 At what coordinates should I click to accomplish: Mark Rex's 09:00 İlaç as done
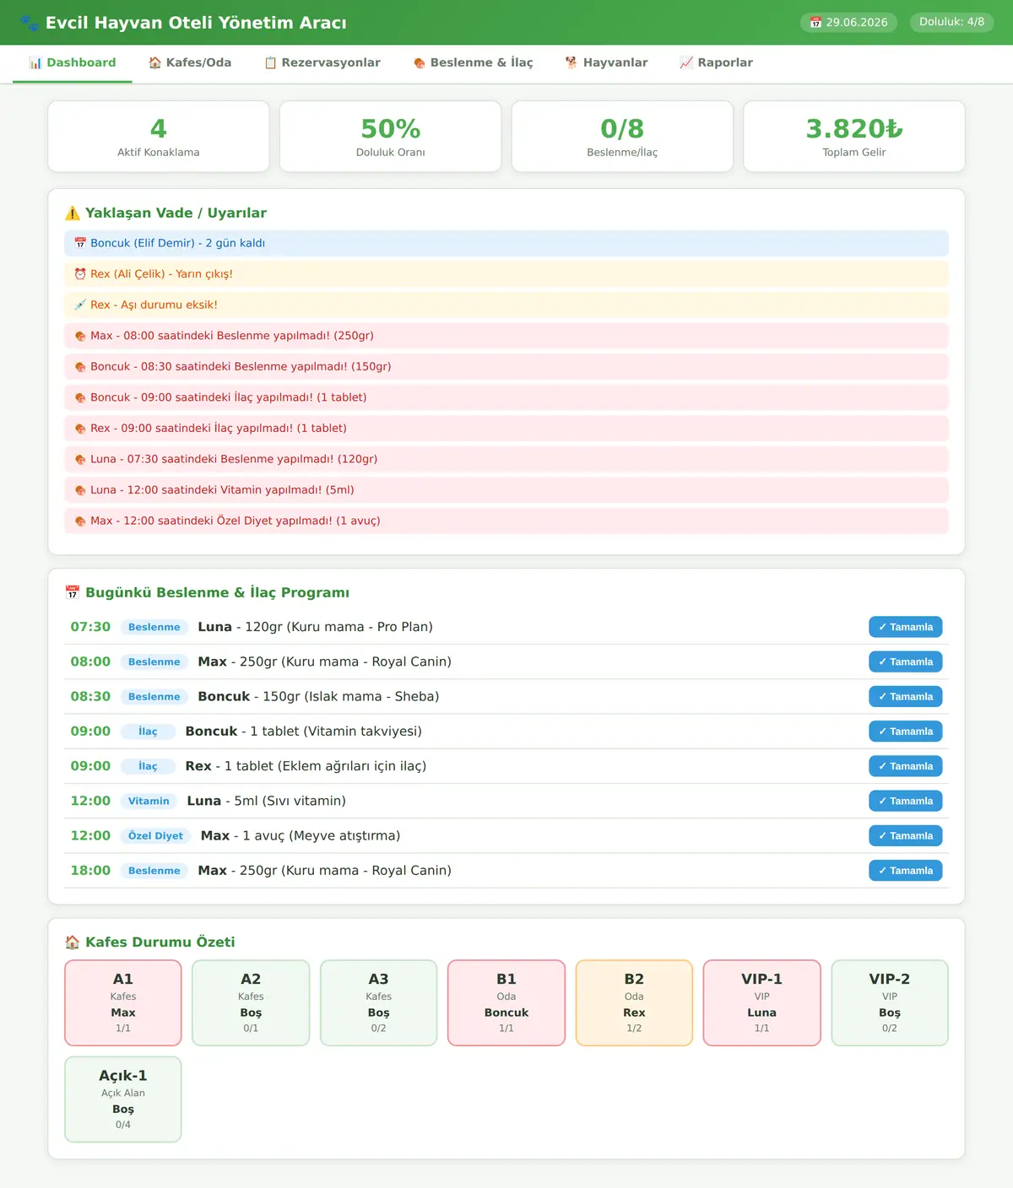(905, 766)
